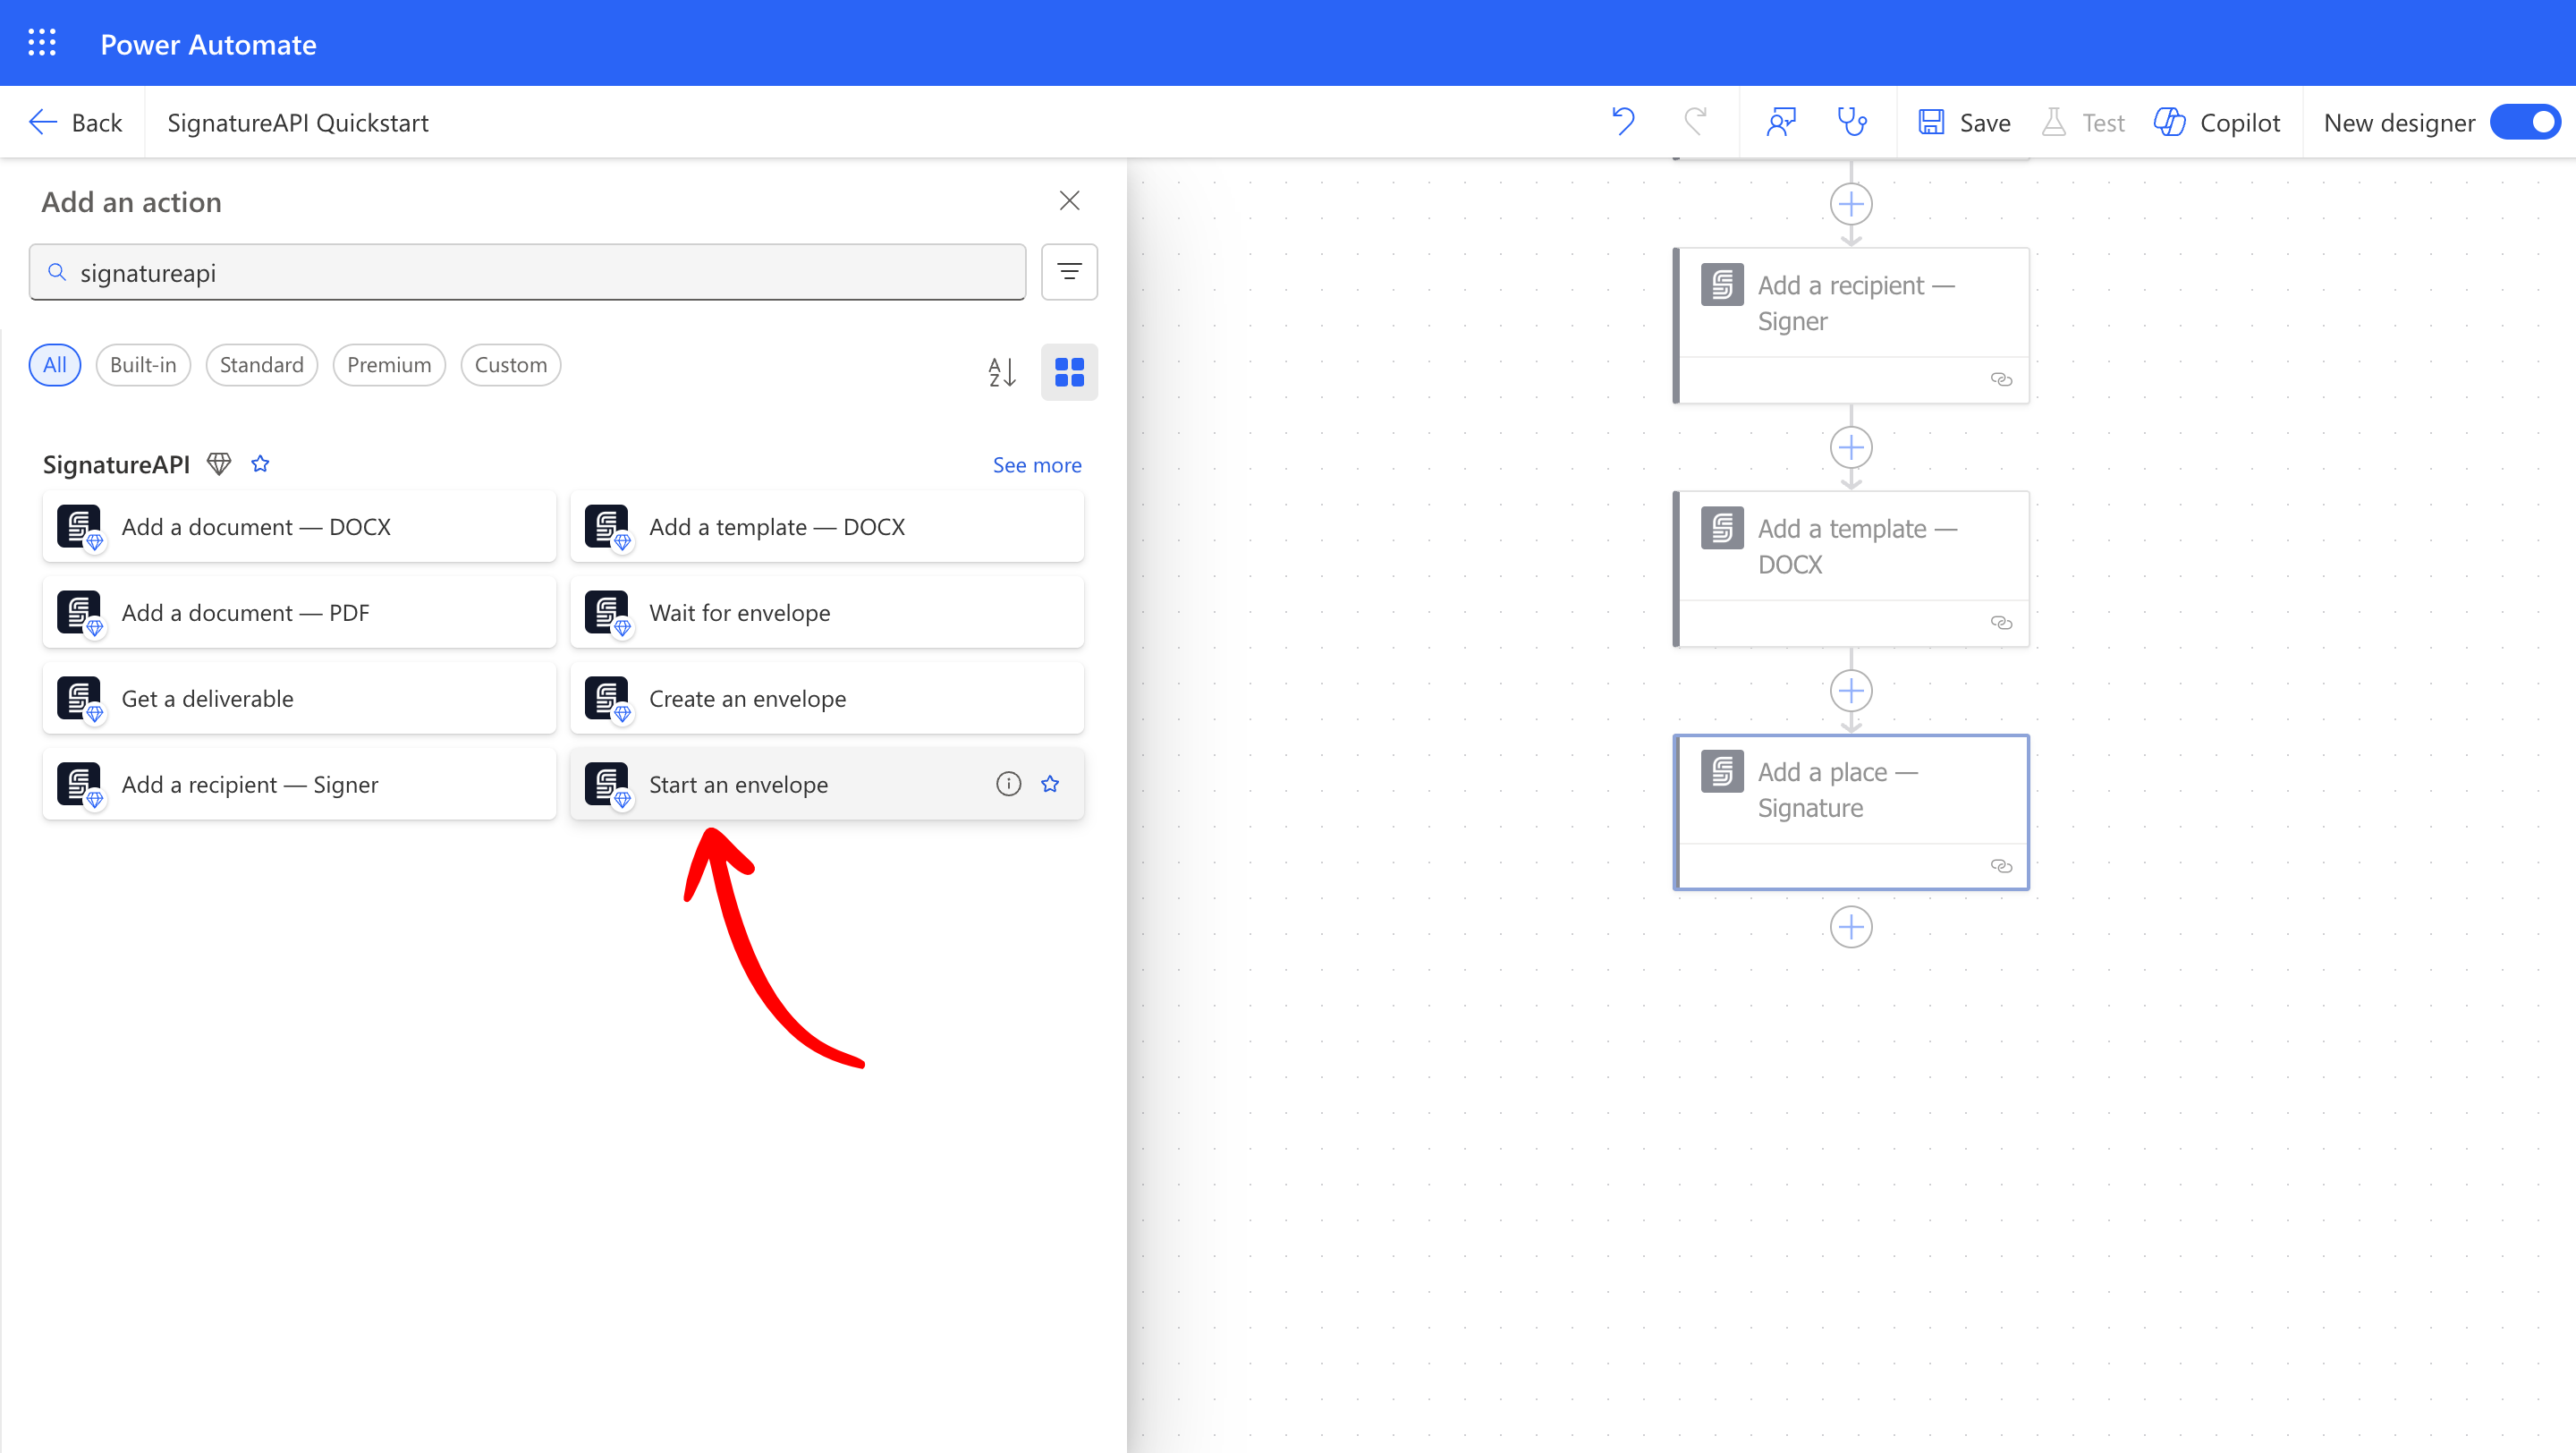Click info icon on Start an envelope
The width and height of the screenshot is (2576, 1453).
point(1008,784)
